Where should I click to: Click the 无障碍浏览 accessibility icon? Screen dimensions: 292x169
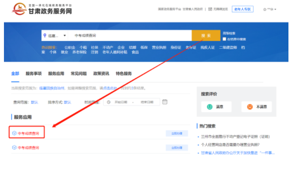pos(210,9)
